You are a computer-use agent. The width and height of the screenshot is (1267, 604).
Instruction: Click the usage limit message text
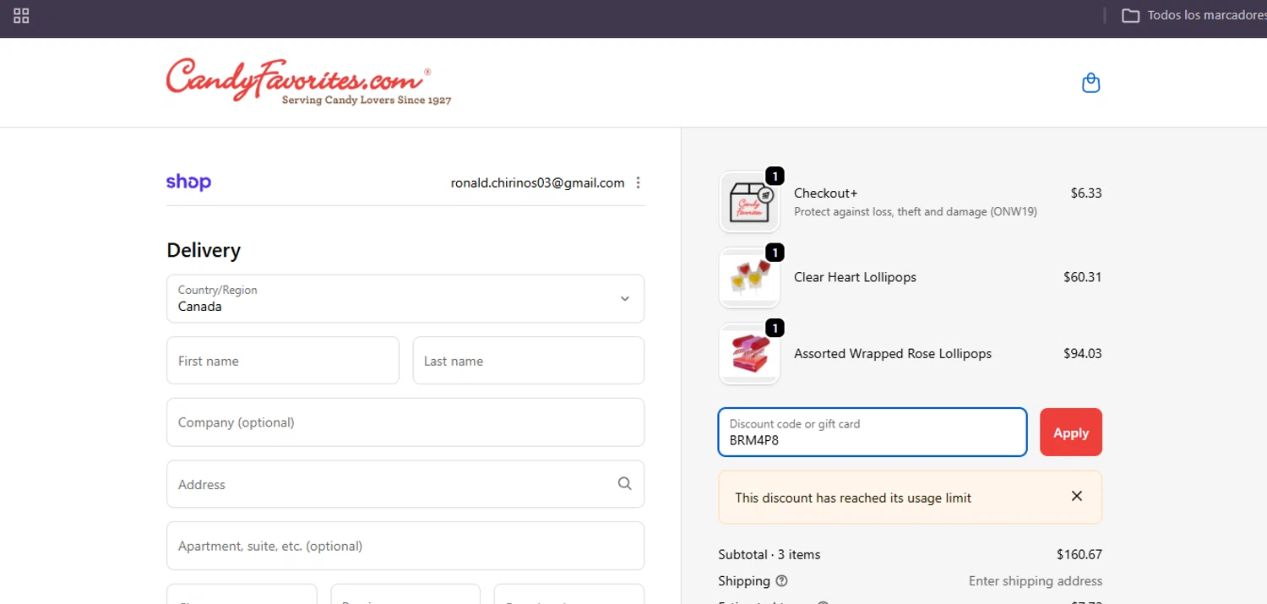tap(853, 498)
